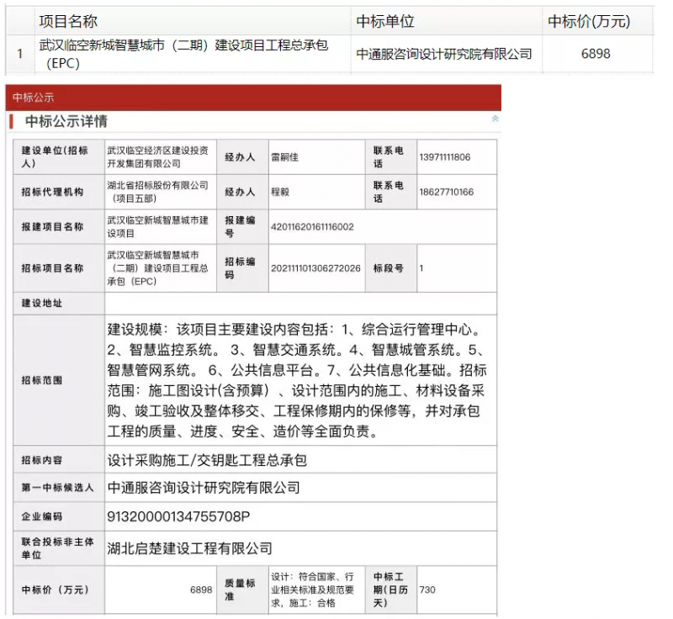Click the 项目名称 column header
The width and height of the screenshot is (673, 619).
[x=68, y=21]
